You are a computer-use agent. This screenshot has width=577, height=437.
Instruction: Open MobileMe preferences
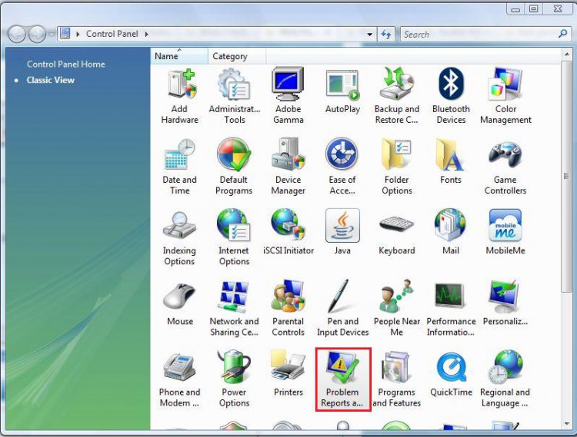click(x=505, y=233)
